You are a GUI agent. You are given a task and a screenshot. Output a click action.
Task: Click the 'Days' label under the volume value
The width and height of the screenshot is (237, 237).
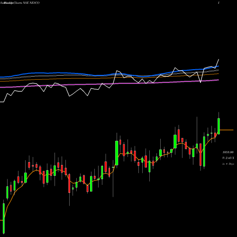tap(231, 164)
